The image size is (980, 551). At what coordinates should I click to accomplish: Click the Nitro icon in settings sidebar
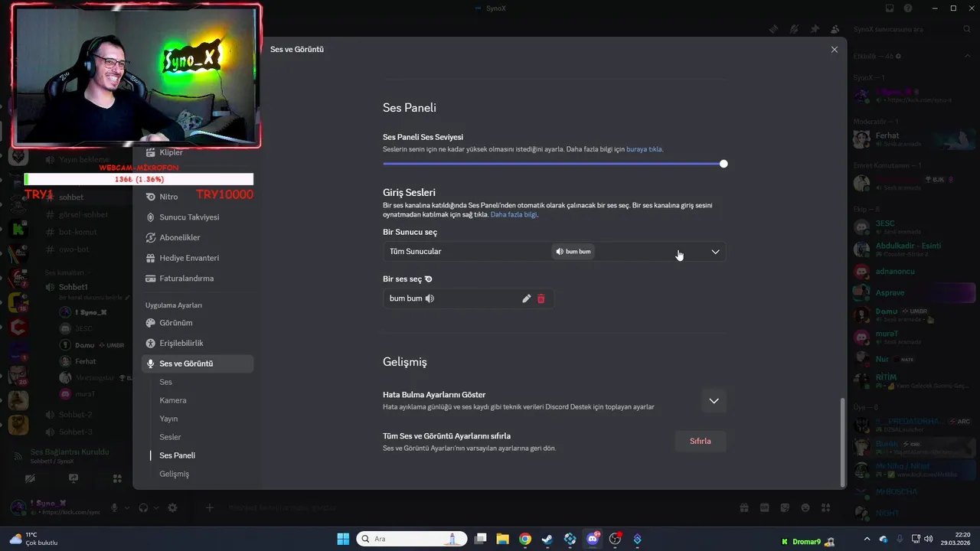[x=151, y=197]
